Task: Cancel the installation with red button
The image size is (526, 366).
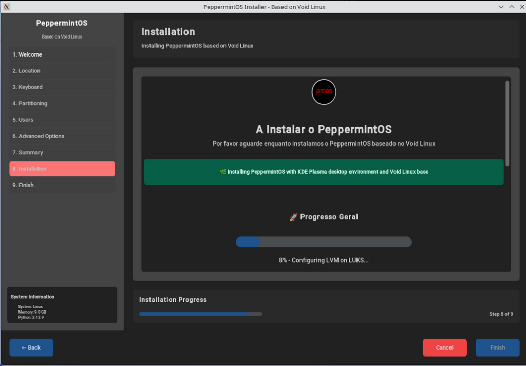Action: point(444,347)
